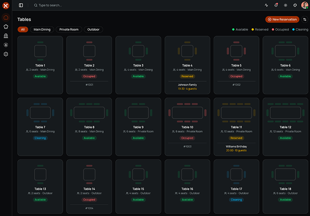The image size is (310, 216).
Task: Click order number #1001
Action: (x=90, y=85)
